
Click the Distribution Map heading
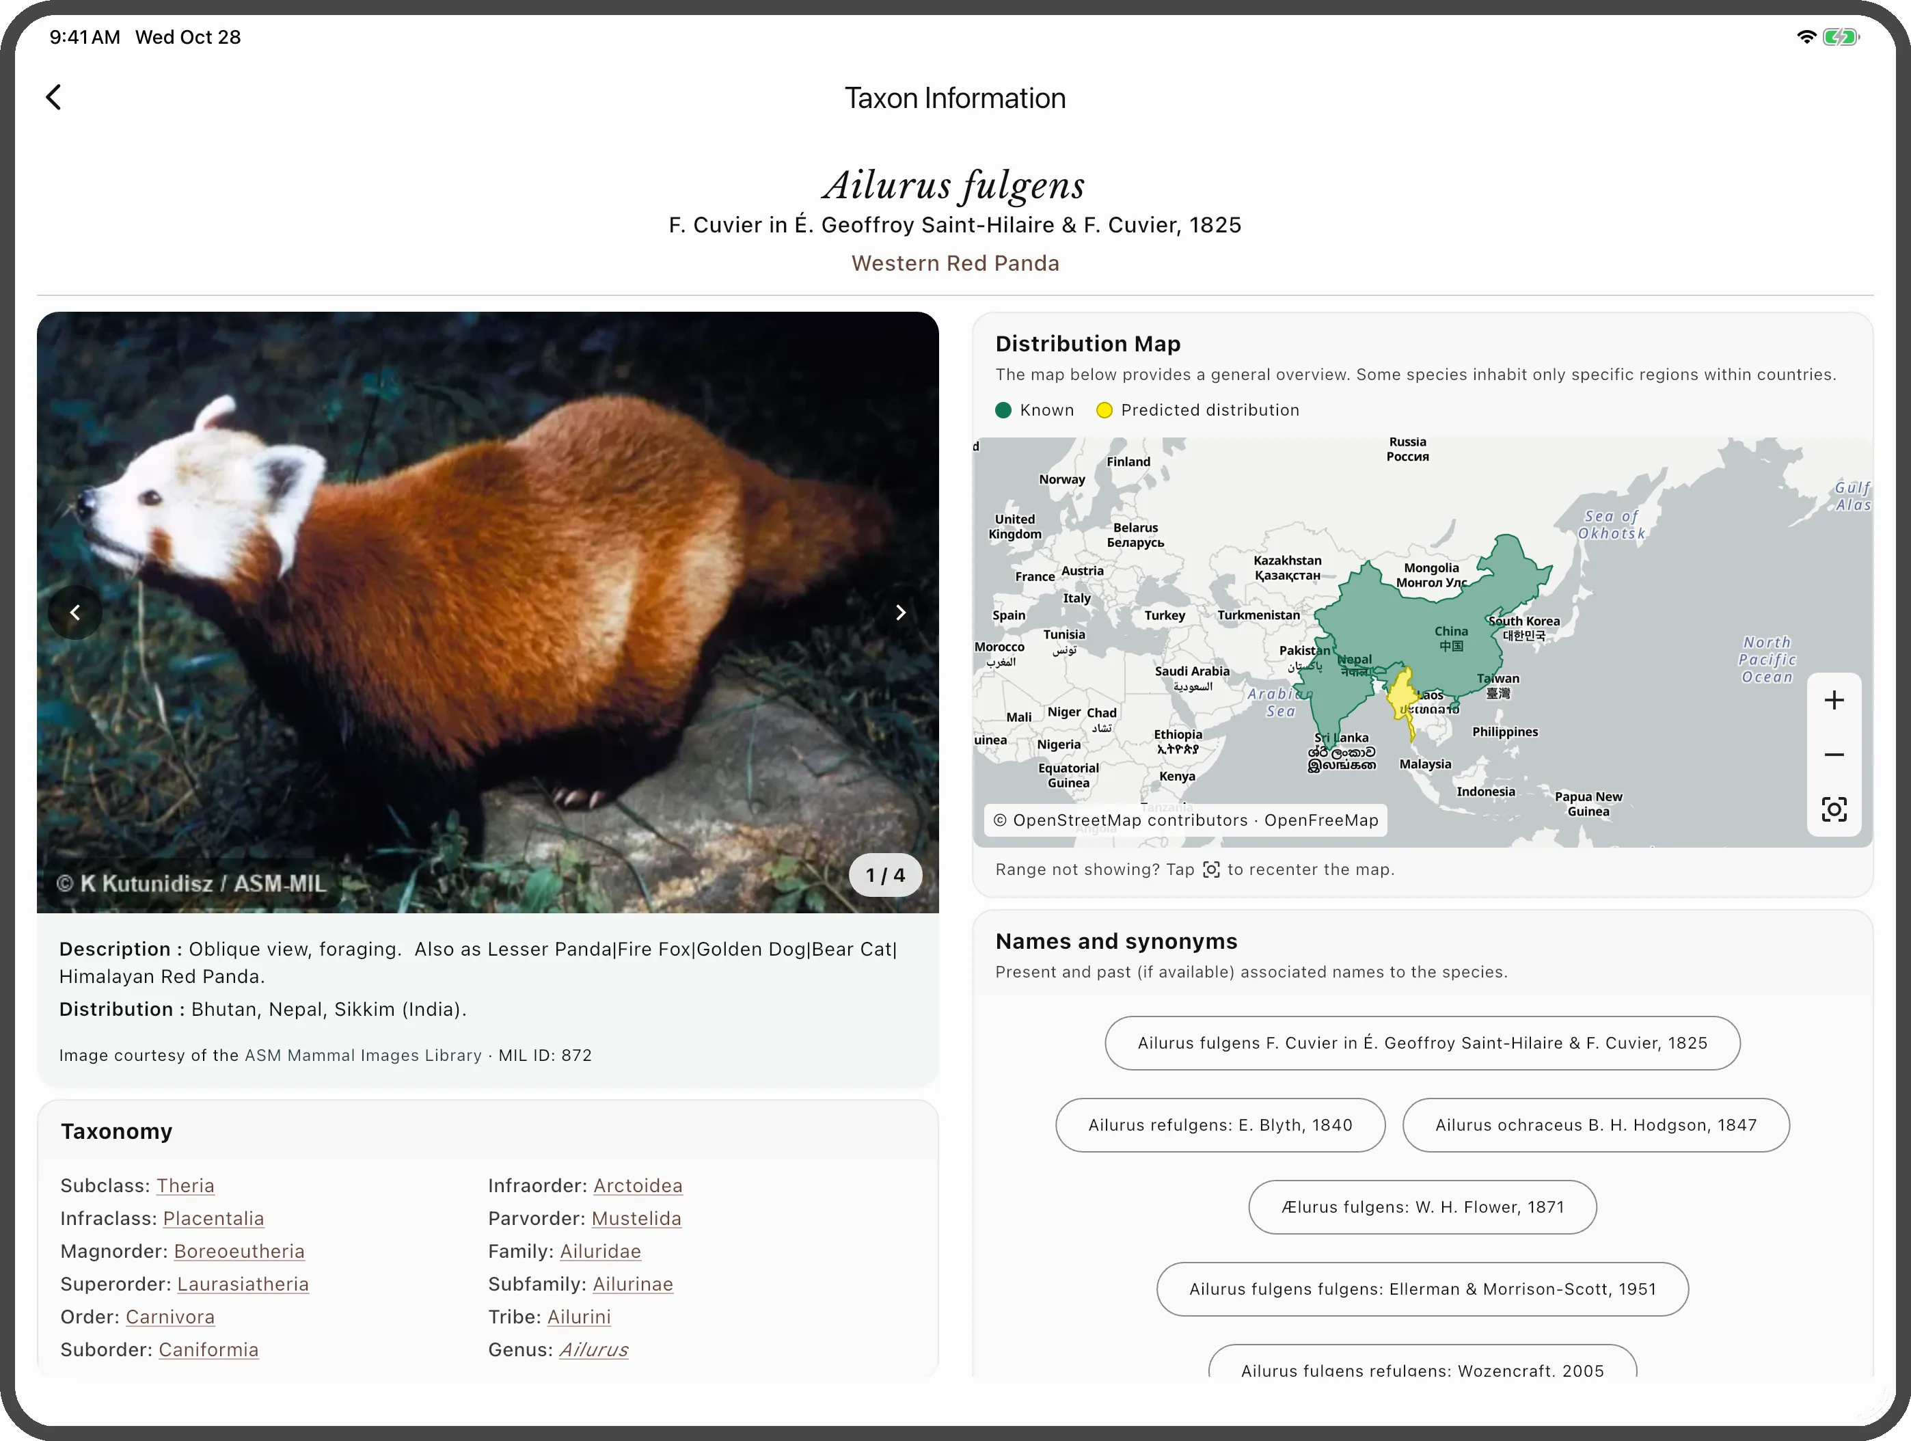(1087, 344)
